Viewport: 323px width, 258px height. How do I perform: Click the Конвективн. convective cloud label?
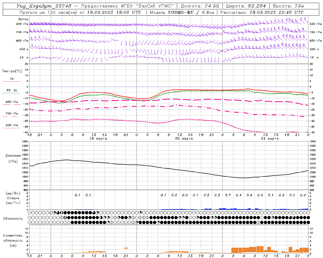pyautogui.click(x=13, y=236)
